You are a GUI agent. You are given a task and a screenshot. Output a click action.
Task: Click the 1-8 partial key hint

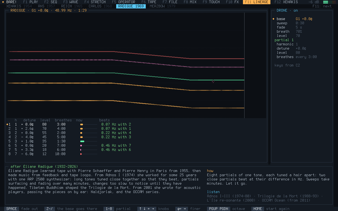point(117,209)
